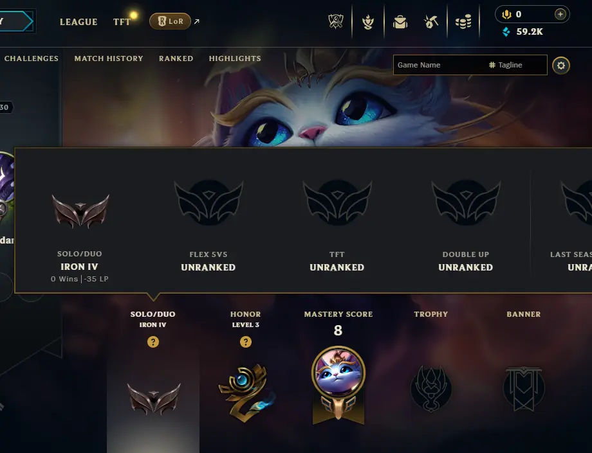Viewport: 592px width, 453px height.
Task: Switch to the LEAGUE tab
Action: click(x=79, y=22)
